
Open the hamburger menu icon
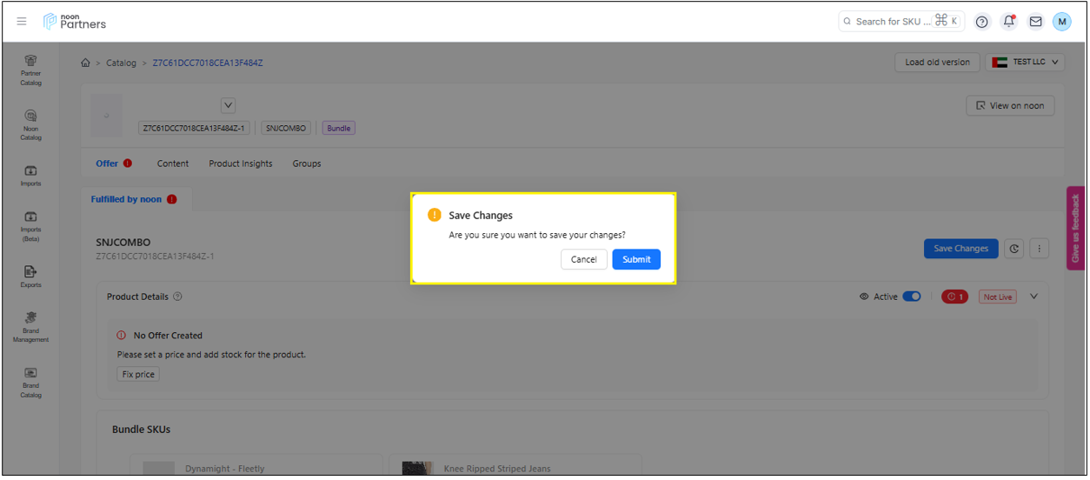[22, 22]
